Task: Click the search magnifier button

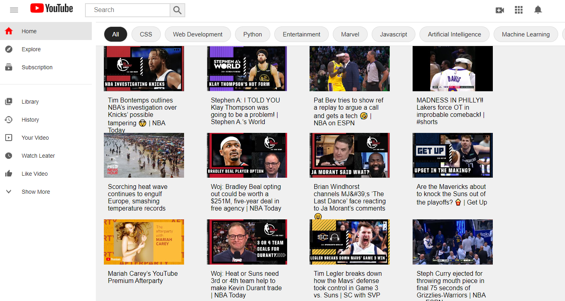Action: 178,10
